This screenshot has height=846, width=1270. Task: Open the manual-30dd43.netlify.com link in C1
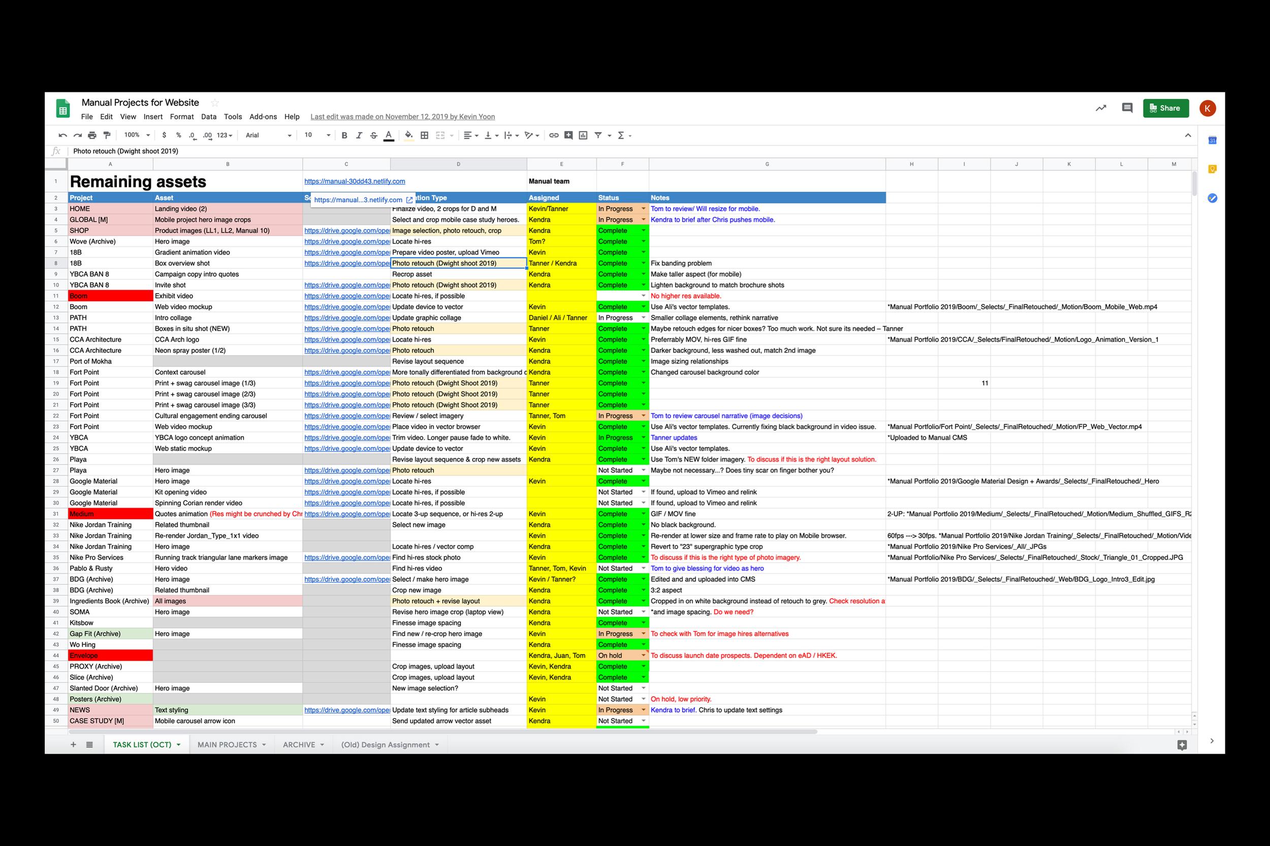coord(355,181)
